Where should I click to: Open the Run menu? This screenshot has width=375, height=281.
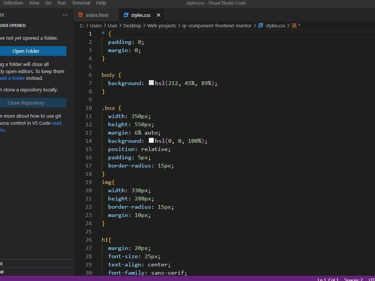tap(61, 3)
